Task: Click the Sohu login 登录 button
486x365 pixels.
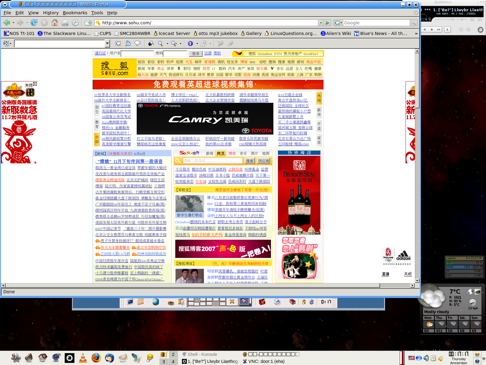Action: [196, 54]
